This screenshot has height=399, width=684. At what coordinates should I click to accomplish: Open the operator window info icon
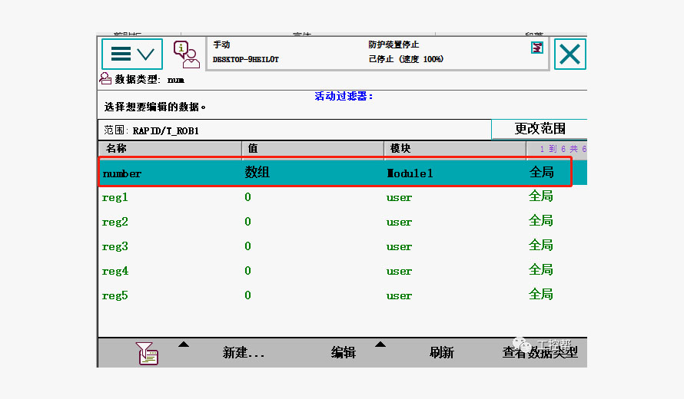coord(186,54)
